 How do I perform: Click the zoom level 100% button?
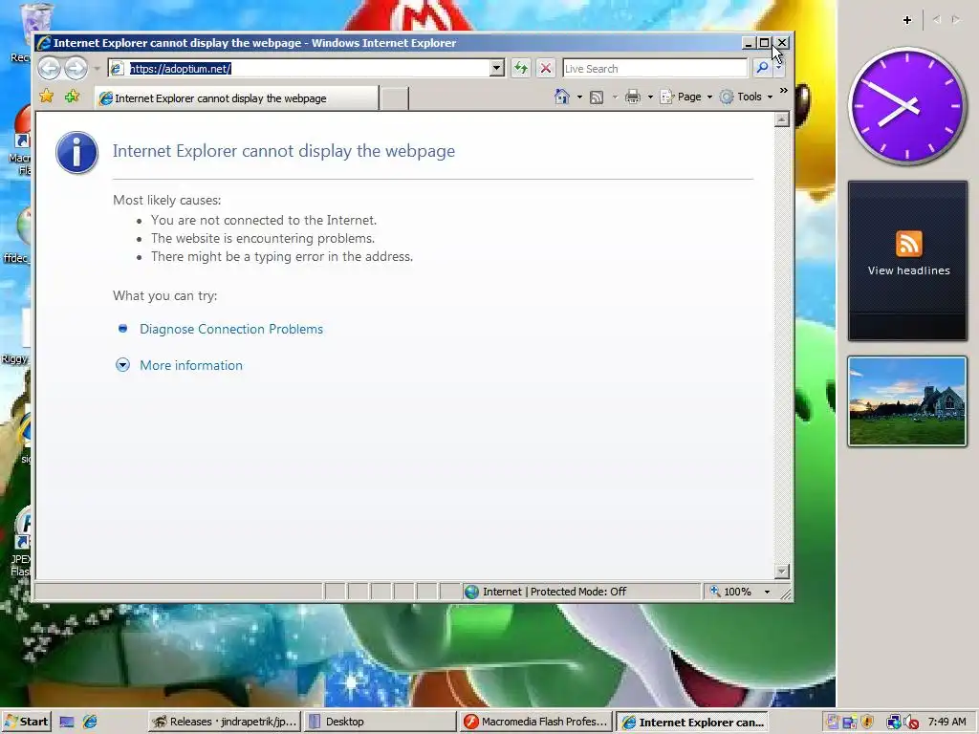[x=730, y=592]
